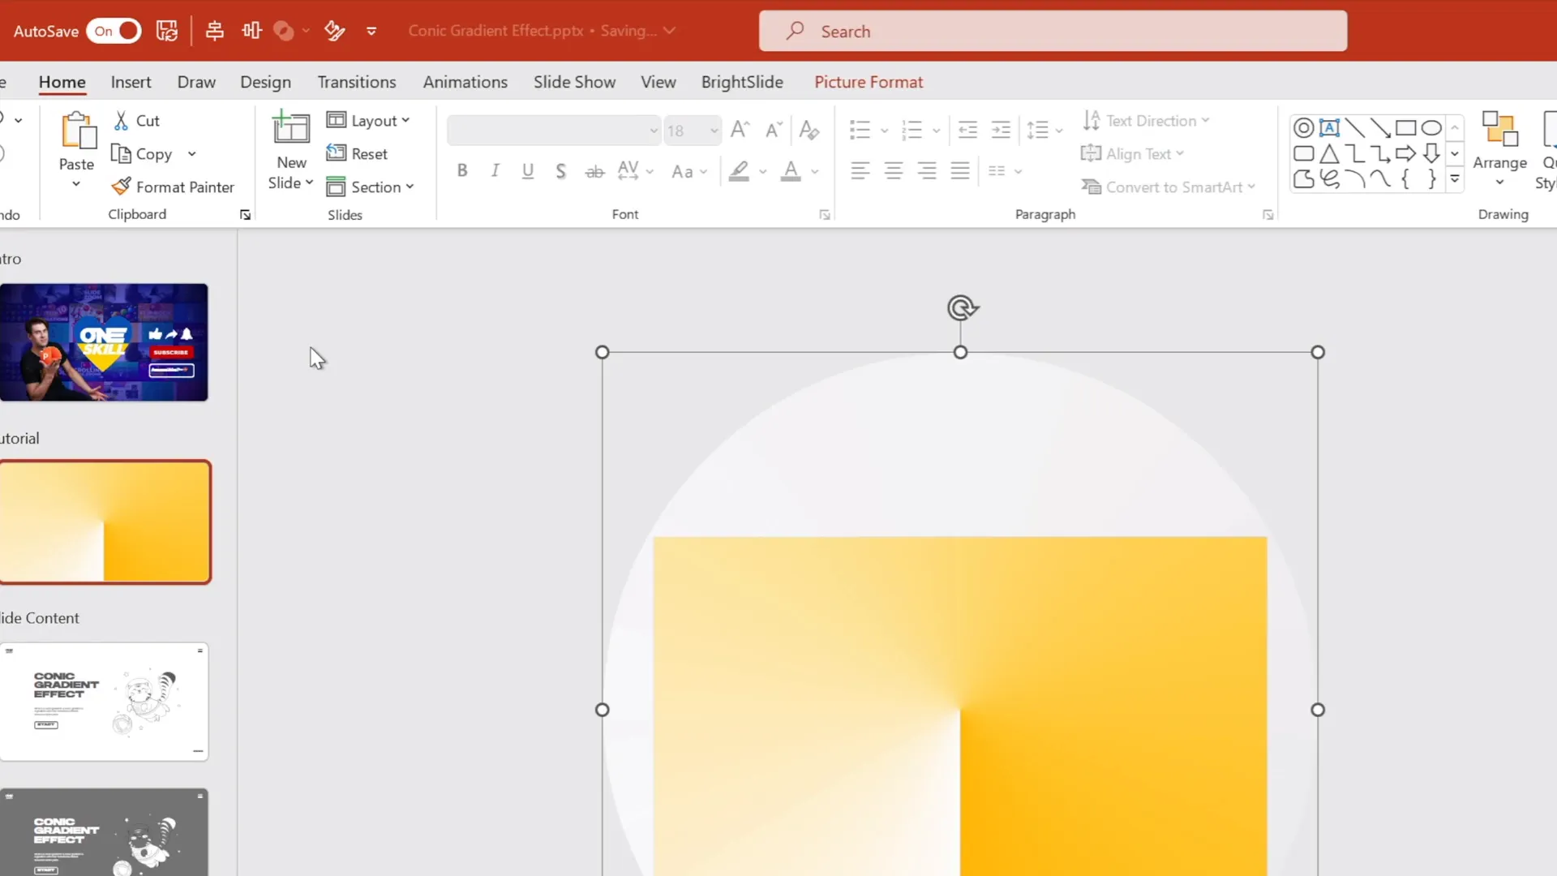Click the Search box
Image resolution: width=1557 pixels, height=876 pixels.
tap(1053, 31)
